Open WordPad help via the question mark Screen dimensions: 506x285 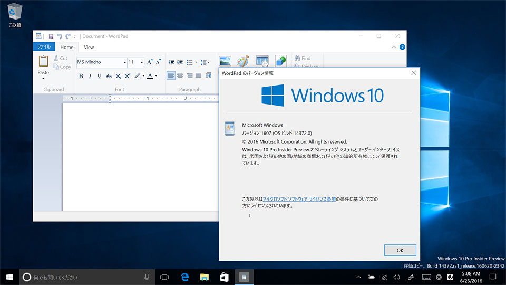[402, 47]
